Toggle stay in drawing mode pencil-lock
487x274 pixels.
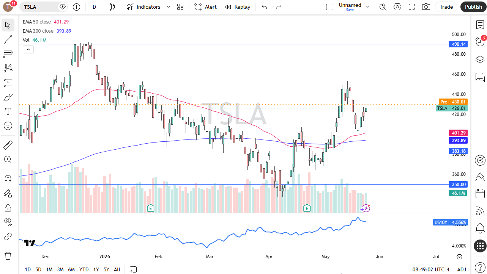[x=8, y=193]
